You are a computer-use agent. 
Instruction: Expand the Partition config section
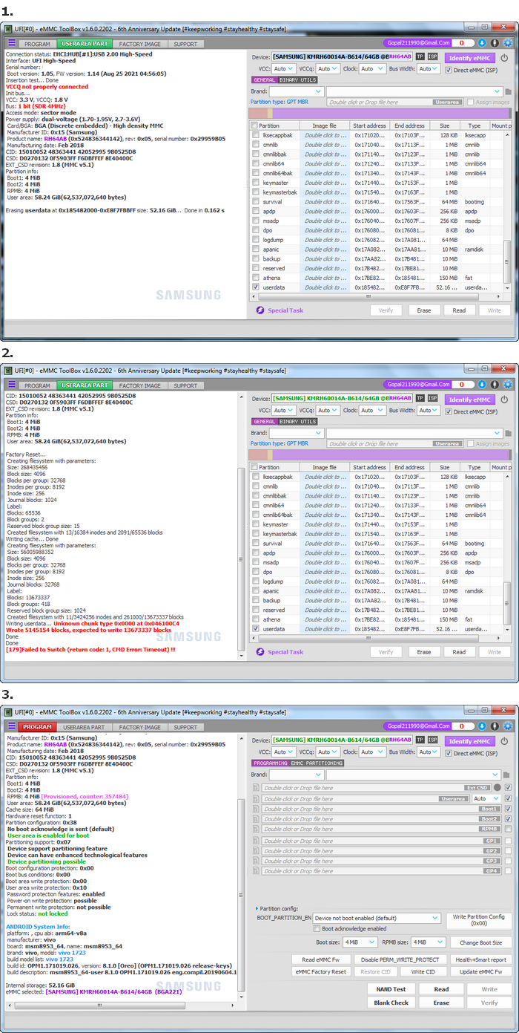pyautogui.click(x=257, y=908)
